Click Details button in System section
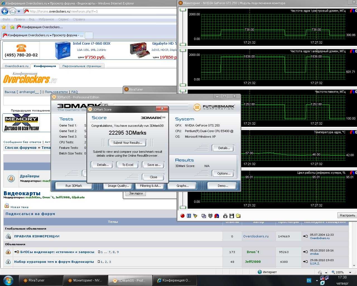The image size is (357, 286). click(x=224, y=148)
